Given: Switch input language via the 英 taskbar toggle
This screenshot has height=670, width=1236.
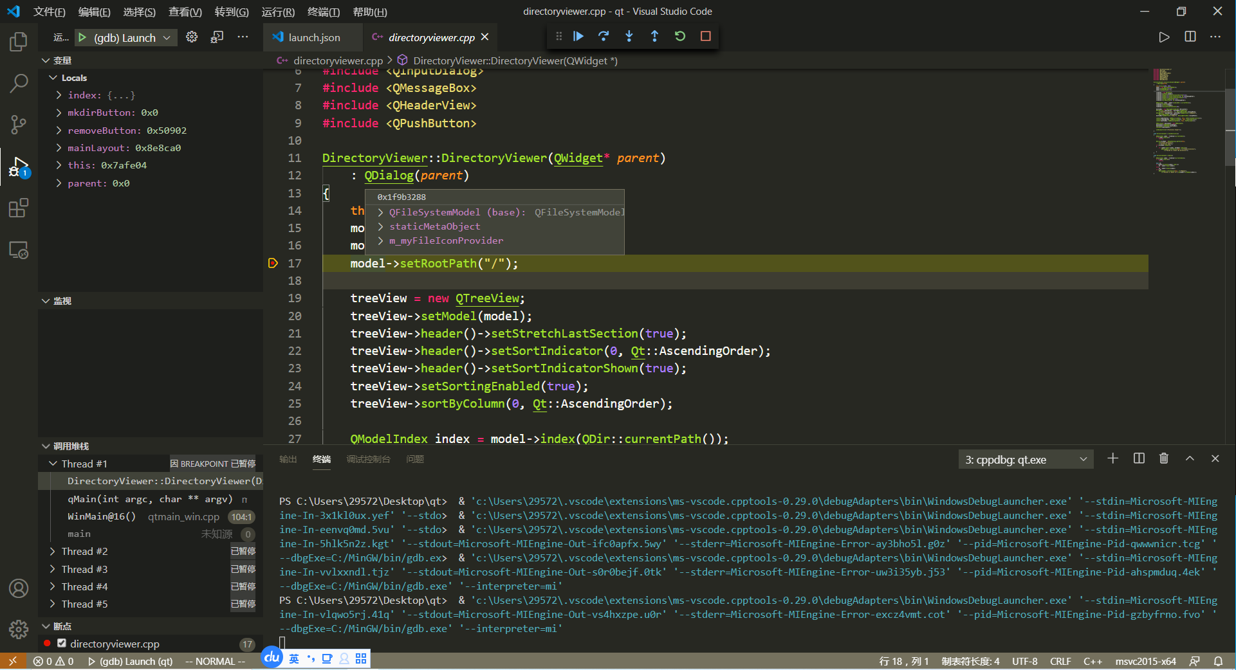Looking at the screenshot, I should tap(294, 659).
